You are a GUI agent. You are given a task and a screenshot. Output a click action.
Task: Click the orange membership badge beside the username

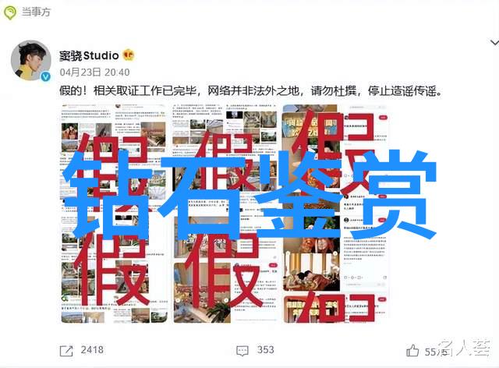pos(129,55)
